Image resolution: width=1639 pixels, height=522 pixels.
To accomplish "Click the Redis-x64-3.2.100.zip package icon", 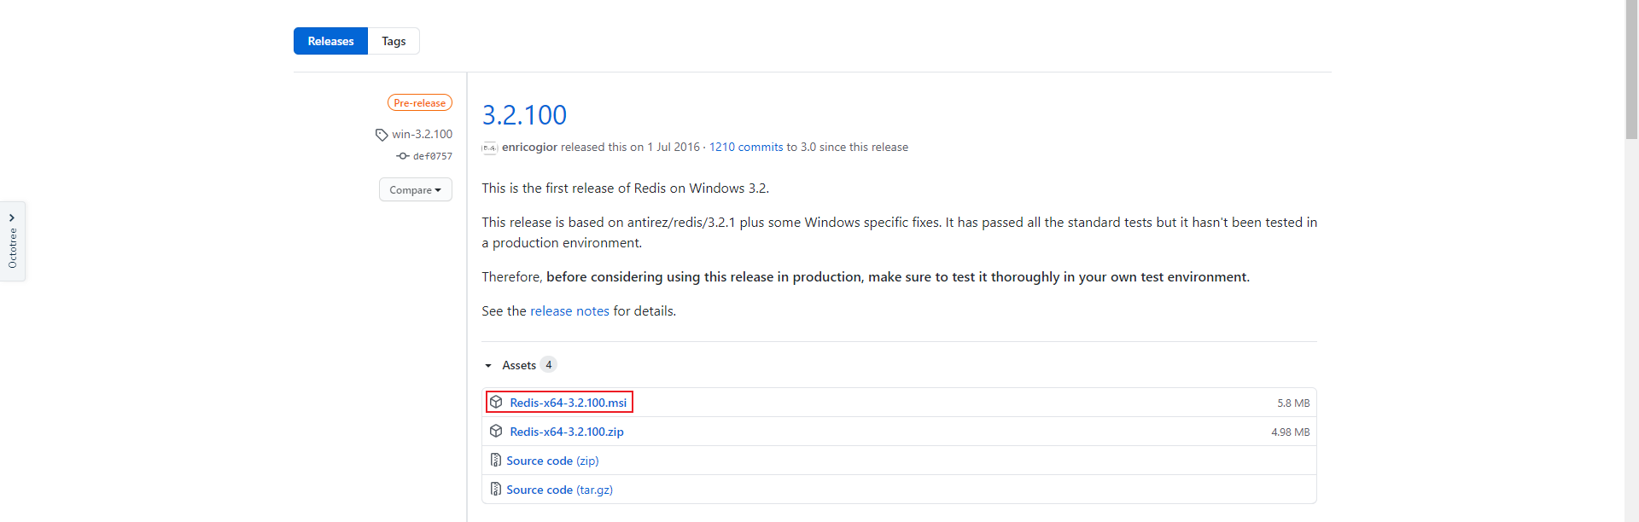I will [496, 432].
